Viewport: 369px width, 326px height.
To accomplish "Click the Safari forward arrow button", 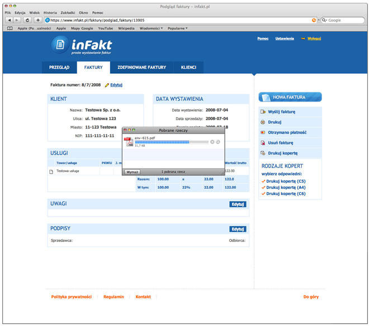I will point(17,20).
